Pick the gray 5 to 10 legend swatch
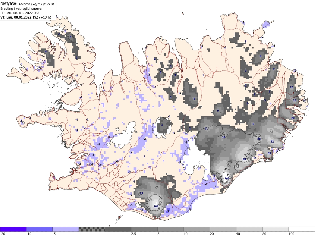Screen dimensions: 315x236 click(x=170, y=229)
